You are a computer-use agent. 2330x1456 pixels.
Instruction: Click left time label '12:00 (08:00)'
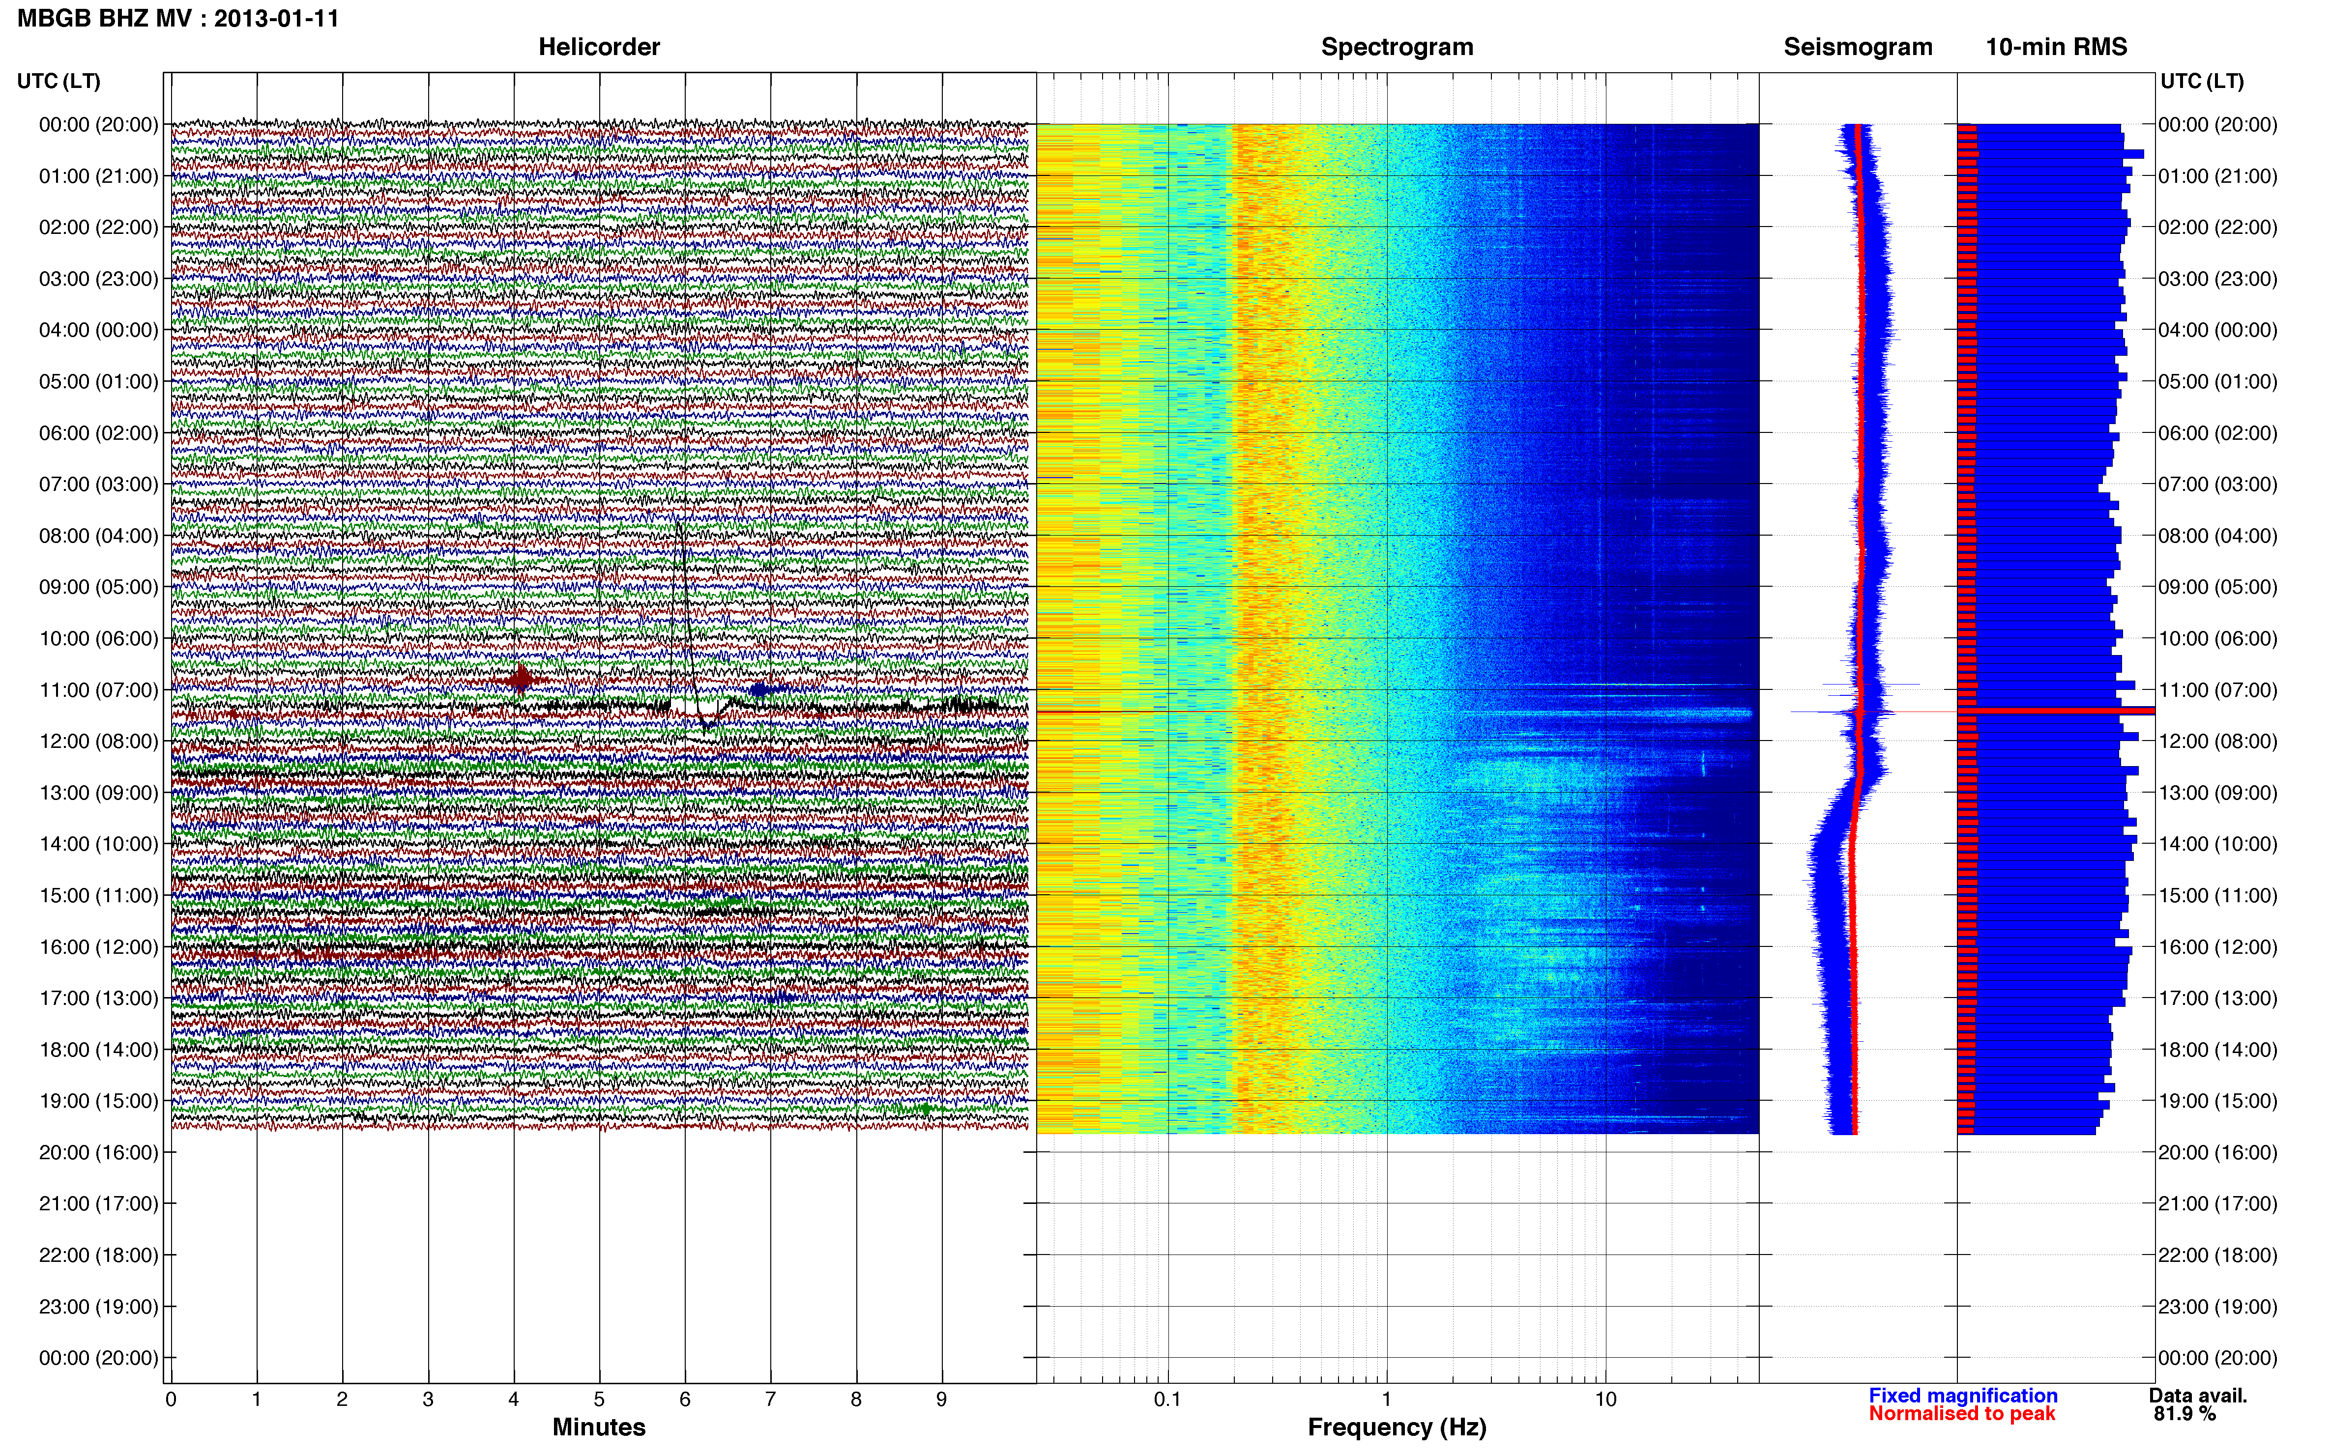coord(98,742)
